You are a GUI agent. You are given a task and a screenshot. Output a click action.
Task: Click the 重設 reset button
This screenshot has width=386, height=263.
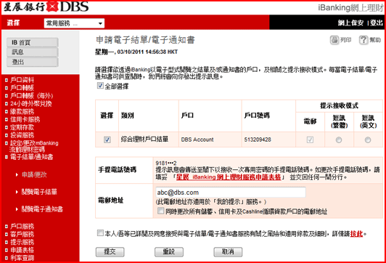169,252
